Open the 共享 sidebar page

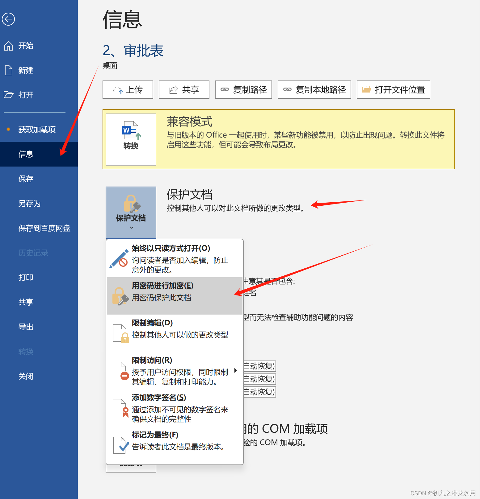pos(39,302)
